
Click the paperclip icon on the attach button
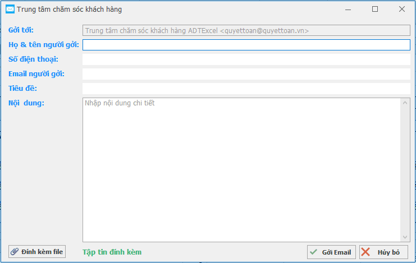[x=15, y=252]
